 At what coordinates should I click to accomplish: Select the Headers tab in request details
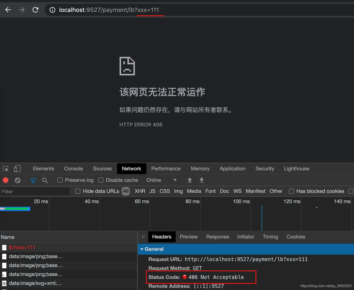click(x=162, y=237)
